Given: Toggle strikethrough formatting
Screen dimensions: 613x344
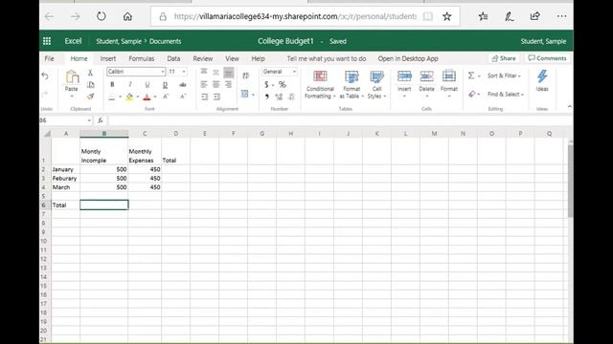Looking at the screenshot, I should pyautogui.click(x=183, y=84).
